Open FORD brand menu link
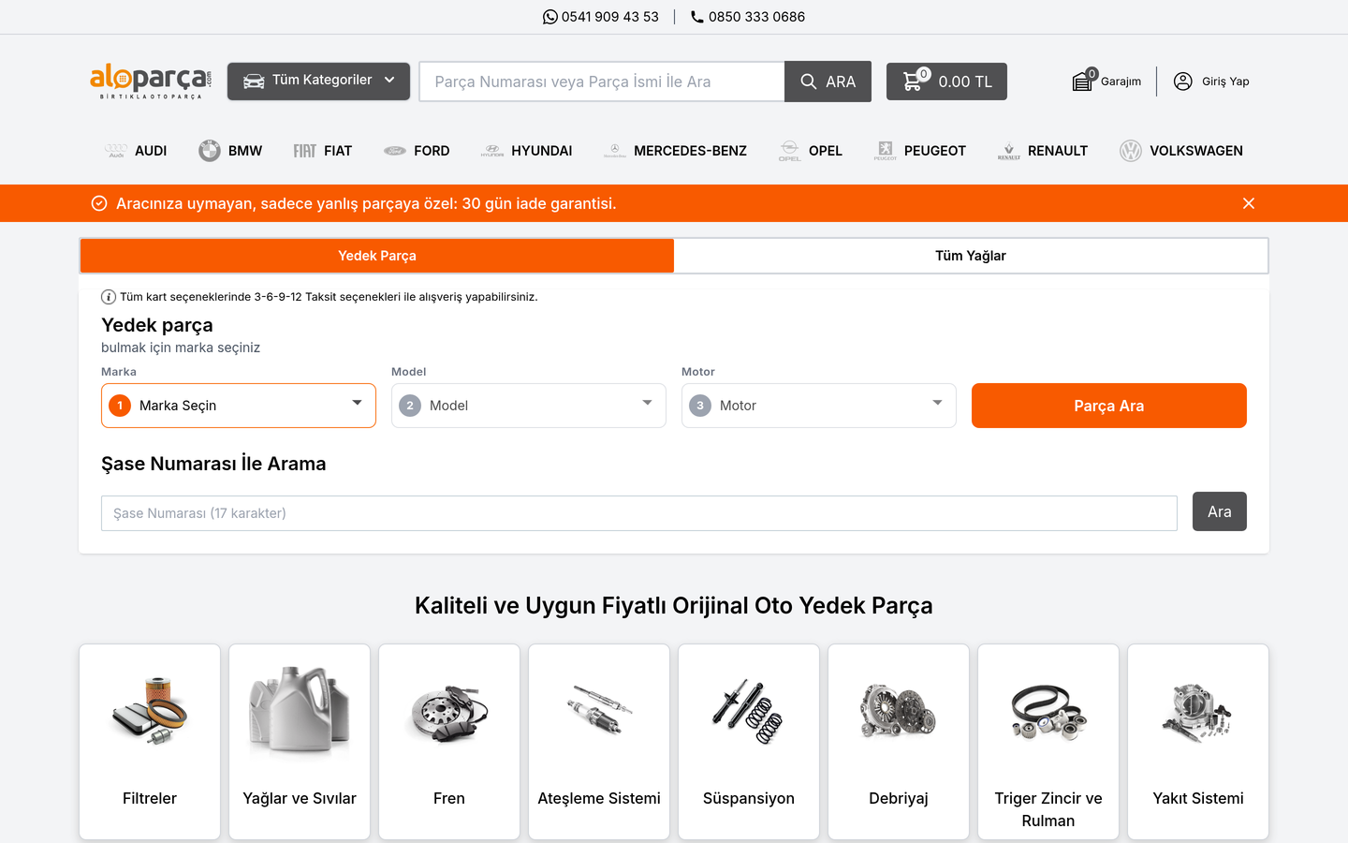Screen dimensions: 1348x843 point(432,151)
